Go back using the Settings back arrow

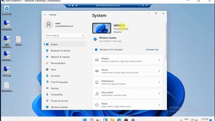click(45, 14)
